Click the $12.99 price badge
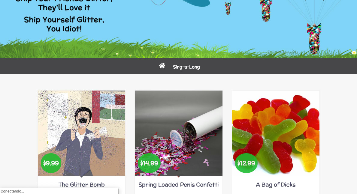The height and width of the screenshot is (194, 357). [x=246, y=163]
